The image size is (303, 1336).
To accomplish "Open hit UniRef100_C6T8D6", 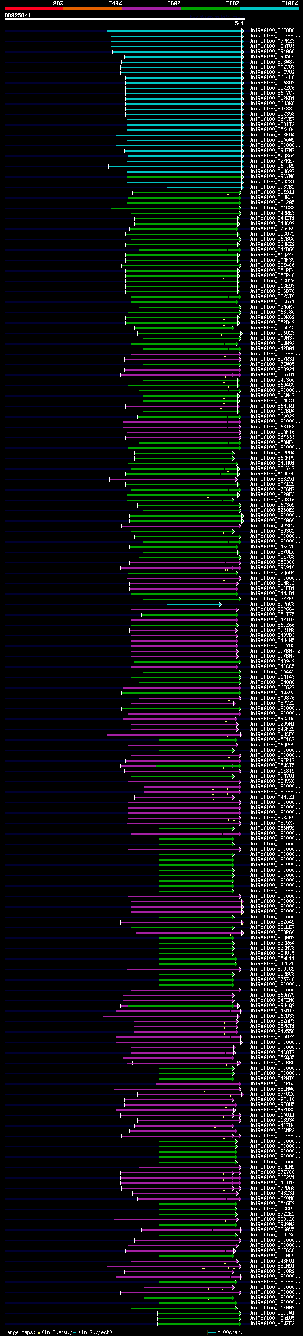I will pyautogui.click(x=271, y=31).
